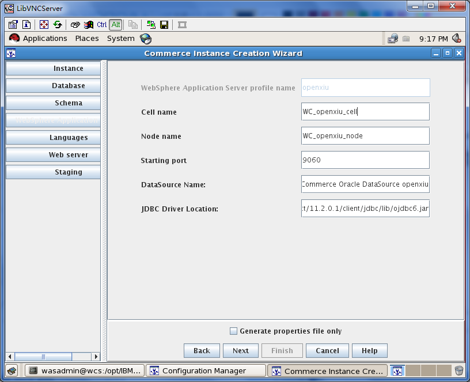Viewport: 470px width, 382px height.
Task: Open the System menu
Action: pyautogui.click(x=121, y=39)
